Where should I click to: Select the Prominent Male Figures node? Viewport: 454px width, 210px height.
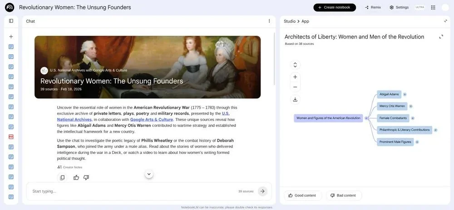[x=395, y=142]
